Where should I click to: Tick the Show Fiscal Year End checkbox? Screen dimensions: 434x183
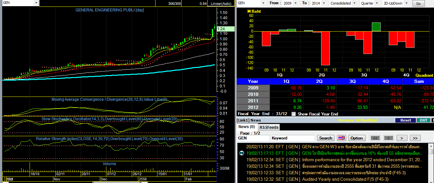294,114
